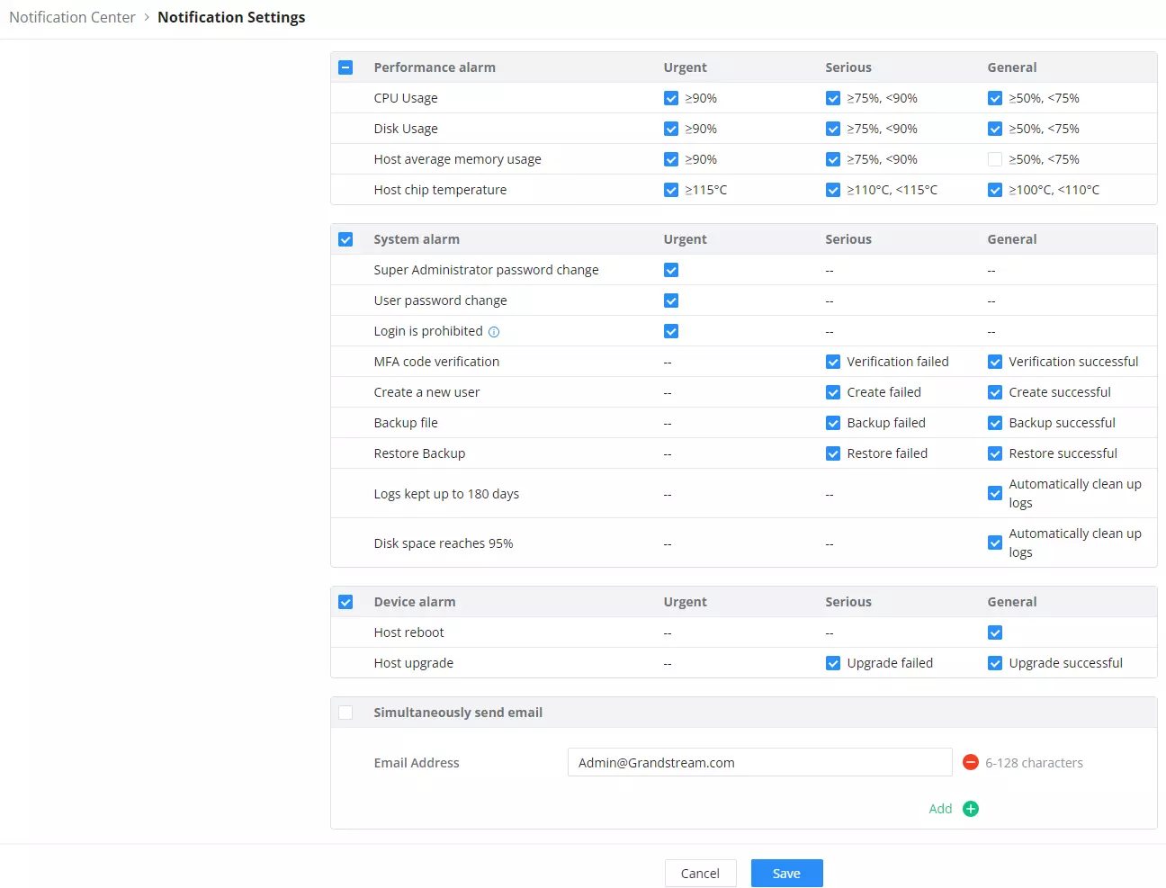Uncheck Login is prohibited Urgent checkbox
This screenshot has height=888, width=1166.
[671, 331]
